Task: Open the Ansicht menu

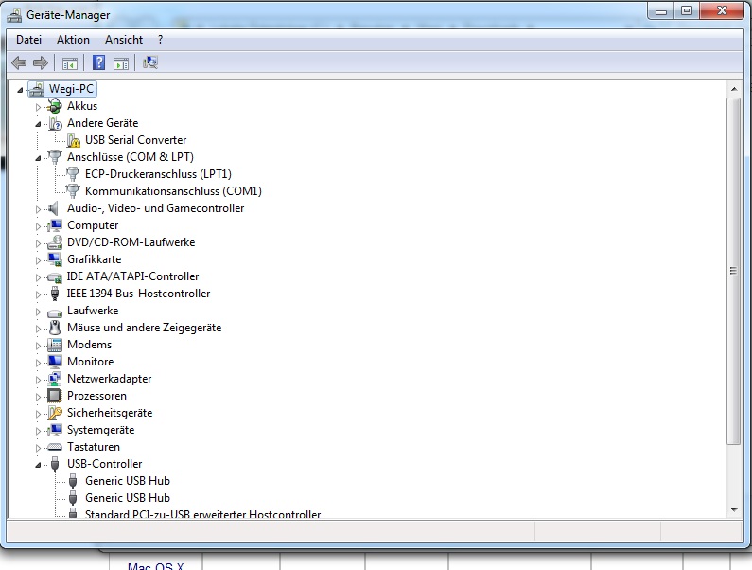Action: pyautogui.click(x=124, y=40)
